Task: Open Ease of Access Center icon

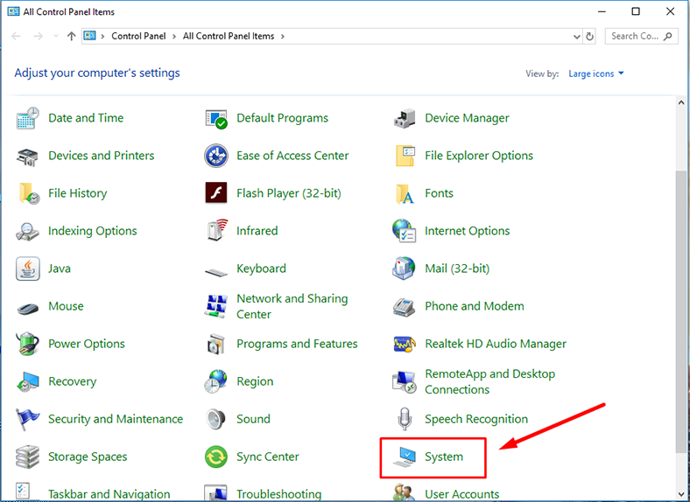Action: (x=216, y=156)
